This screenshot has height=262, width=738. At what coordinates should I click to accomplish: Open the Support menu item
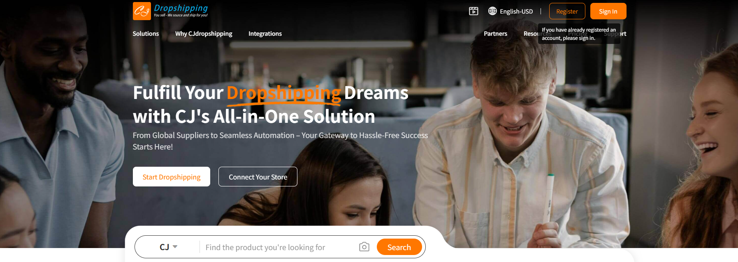(x=623, y=34)
